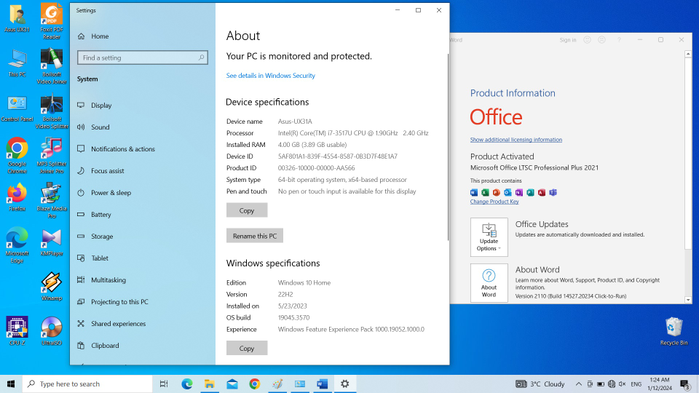
Task: Open File Explorer from the taskbar
Action: pos(209,384)
